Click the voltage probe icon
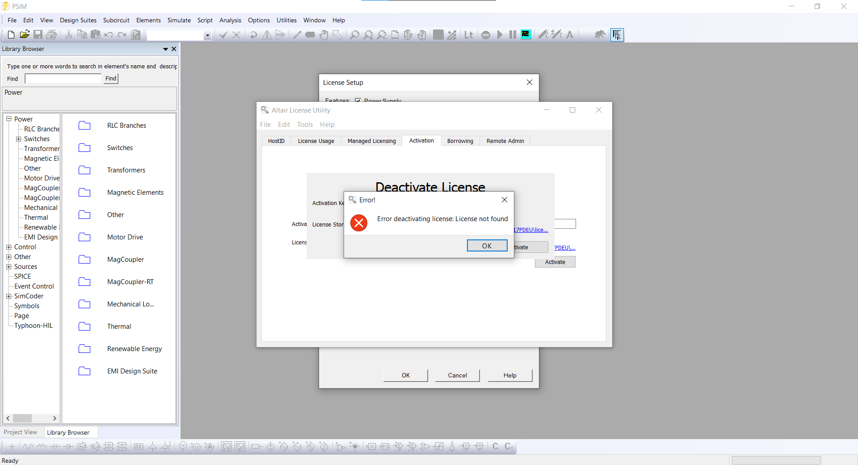Viewport: 858px width, 465px height. [x=182, y=447]
